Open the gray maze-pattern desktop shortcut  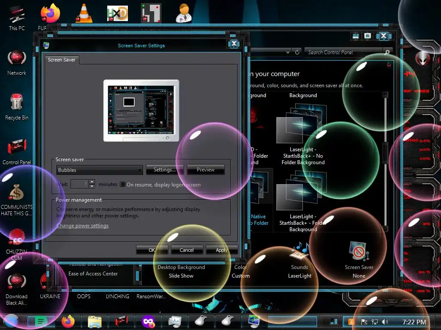pos(151,13)
